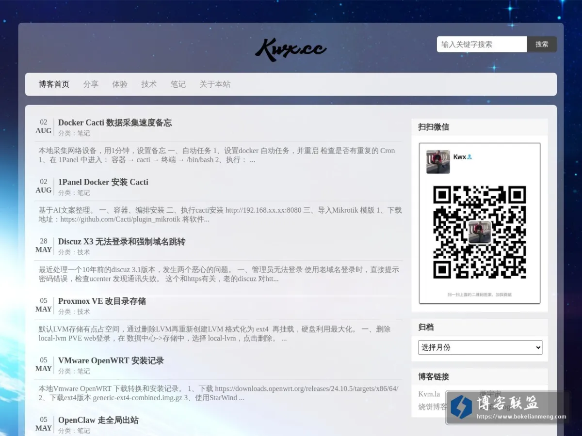The image size is (582, 436).
Task: Open the 博客首页 navigation item
Action: (x=54, y=84)
